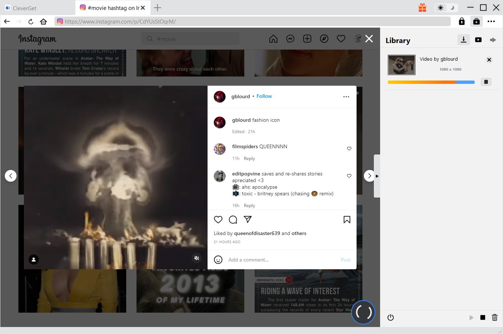Open the downloading tab in Library
Image resolution: width=503 pixels, height=334 pixels.
click(x=464, y=40)
